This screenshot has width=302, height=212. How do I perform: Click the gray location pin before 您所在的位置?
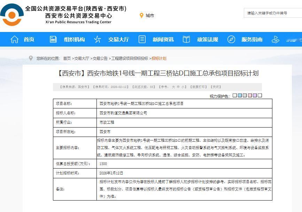click(x=31, y=58)
